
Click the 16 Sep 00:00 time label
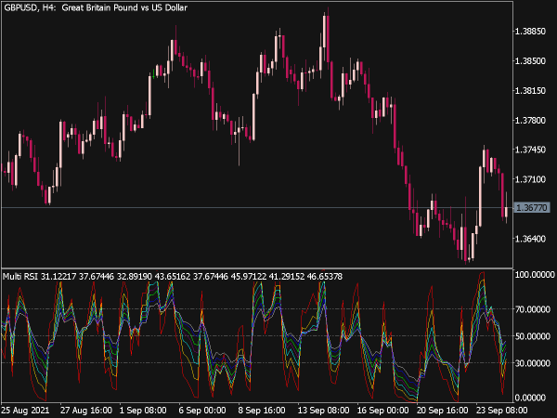point(382,411)
